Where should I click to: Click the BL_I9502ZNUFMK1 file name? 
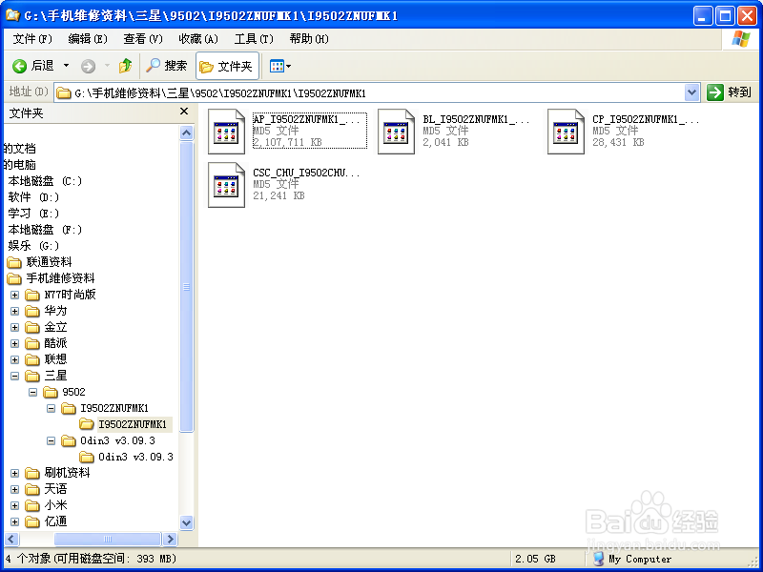point(476,120)
